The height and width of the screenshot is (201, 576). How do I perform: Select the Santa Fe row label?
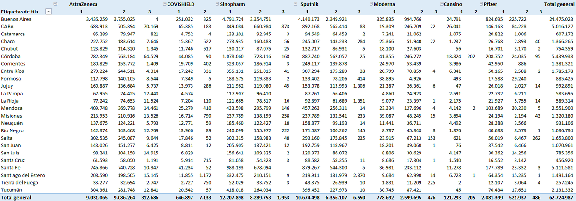click(x=10, y=167)
